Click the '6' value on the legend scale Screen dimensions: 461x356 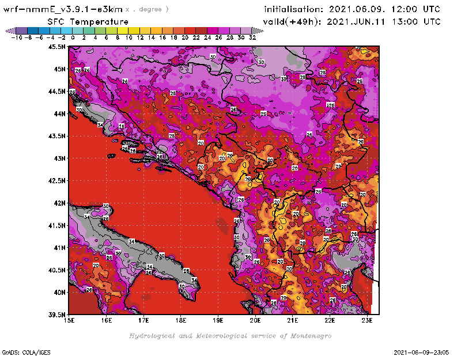(107, 37)
